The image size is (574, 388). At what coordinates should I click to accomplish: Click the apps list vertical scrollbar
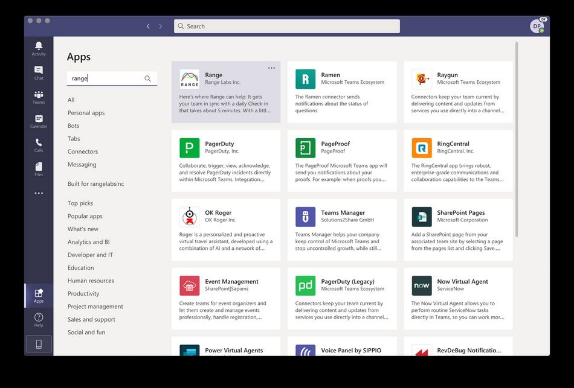pyautogui.click(x=517, y=139)
